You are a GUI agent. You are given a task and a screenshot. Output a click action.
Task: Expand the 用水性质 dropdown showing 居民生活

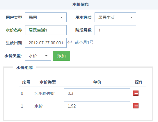coord(115,17)
